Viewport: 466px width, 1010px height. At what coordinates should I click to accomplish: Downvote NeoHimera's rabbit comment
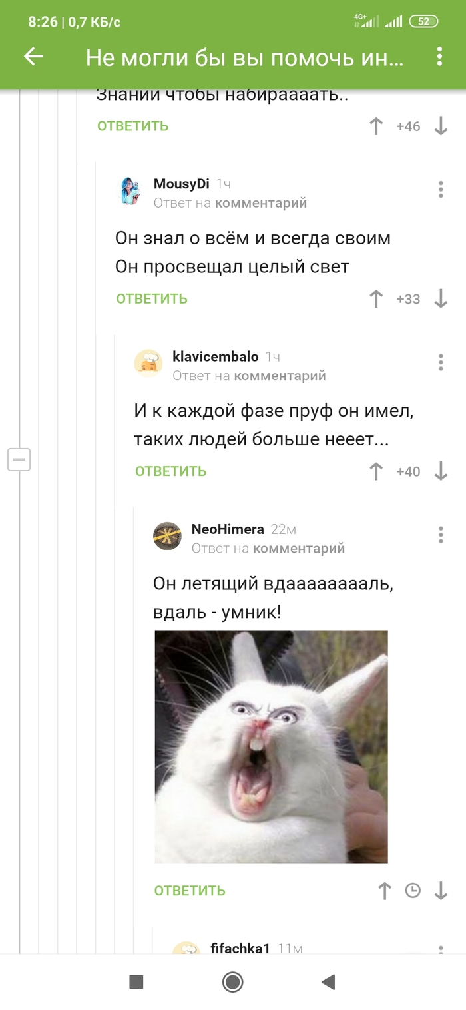point(441,891)
